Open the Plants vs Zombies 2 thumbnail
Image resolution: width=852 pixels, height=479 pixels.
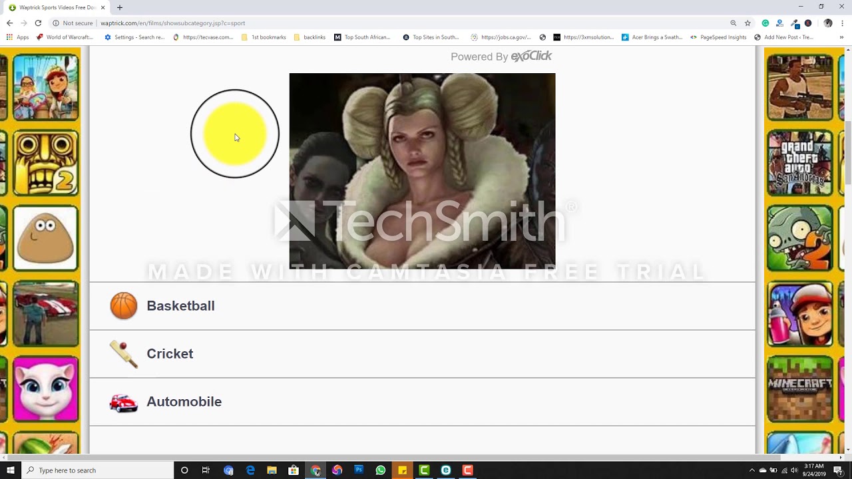800,238
